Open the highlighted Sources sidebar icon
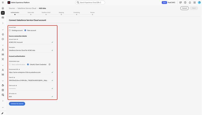Screen dimensions: 202x115 (x=3, y=13)
